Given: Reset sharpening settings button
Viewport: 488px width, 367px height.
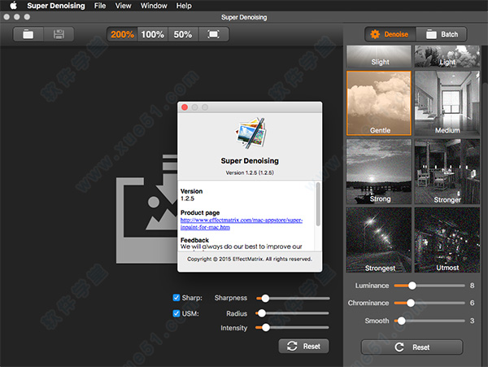Looking at the screenshot, I should coord(303,346).
